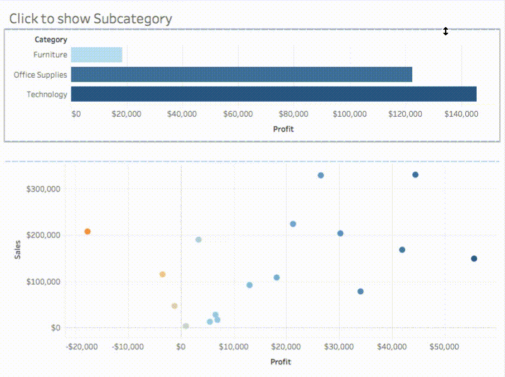Click the top dot near $27,000 profit
The height and width of the screenshot is (377, 505).
tap(321, 176)
